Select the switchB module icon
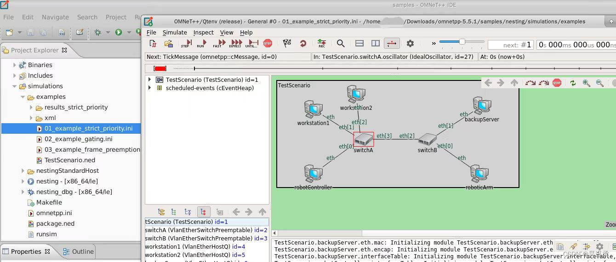 [428, 139]
